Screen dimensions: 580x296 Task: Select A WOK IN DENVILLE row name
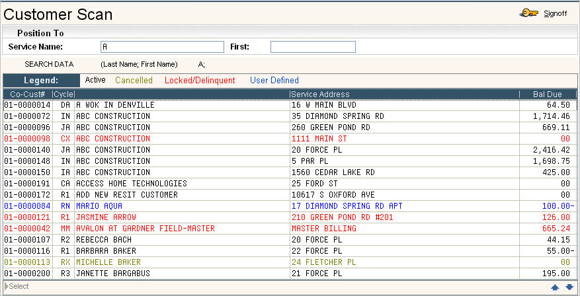(115, 105)
